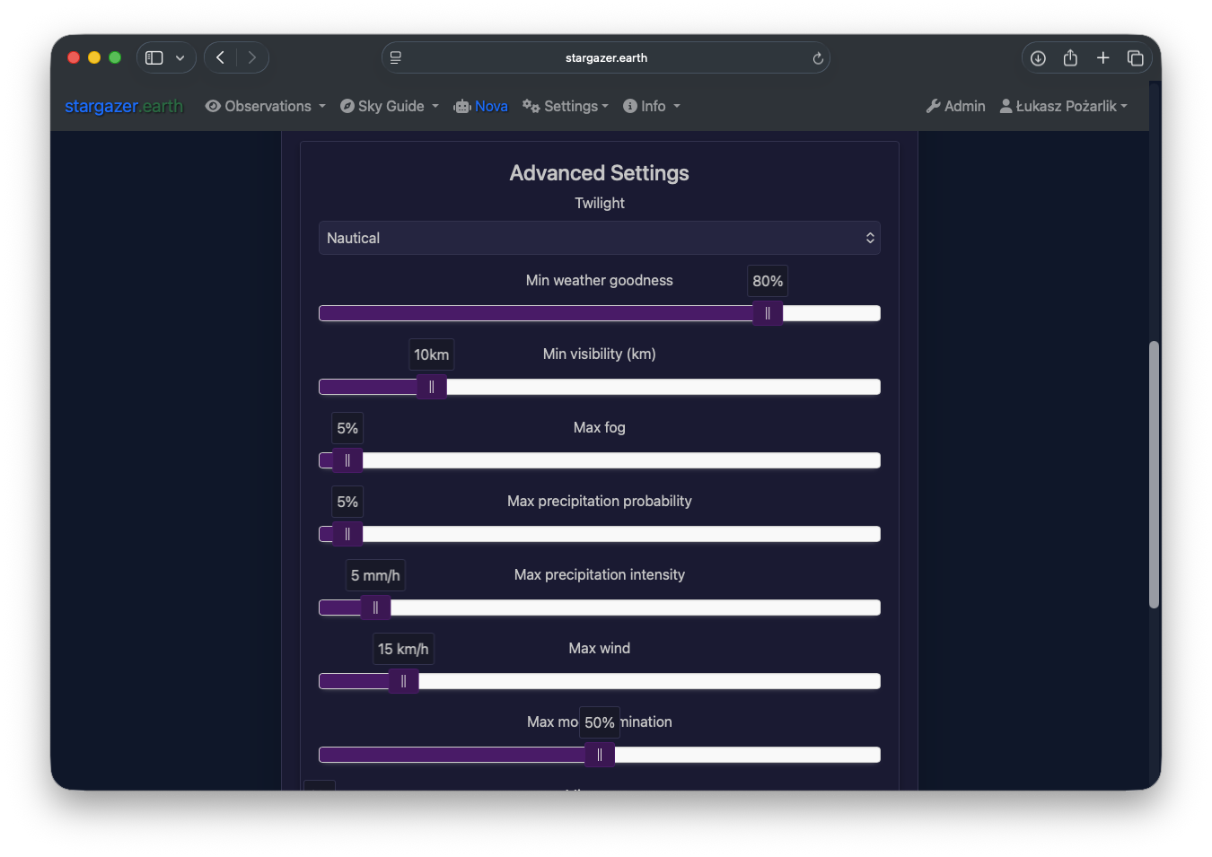Click the page vertical scrollbar

pyautogui.click(x=1155, y=475)
